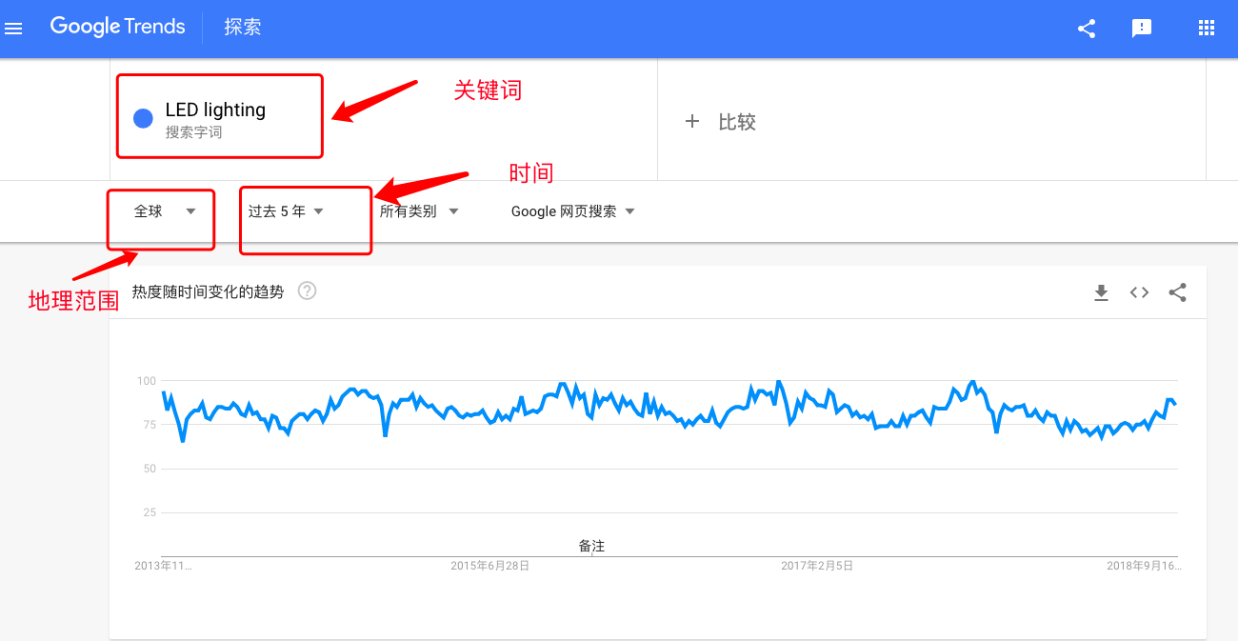
Task: Click the plus icon beside 比较
Action: 692,122
